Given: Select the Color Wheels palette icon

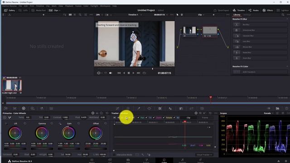Looking at the screenshot, I should coord(24,109).
